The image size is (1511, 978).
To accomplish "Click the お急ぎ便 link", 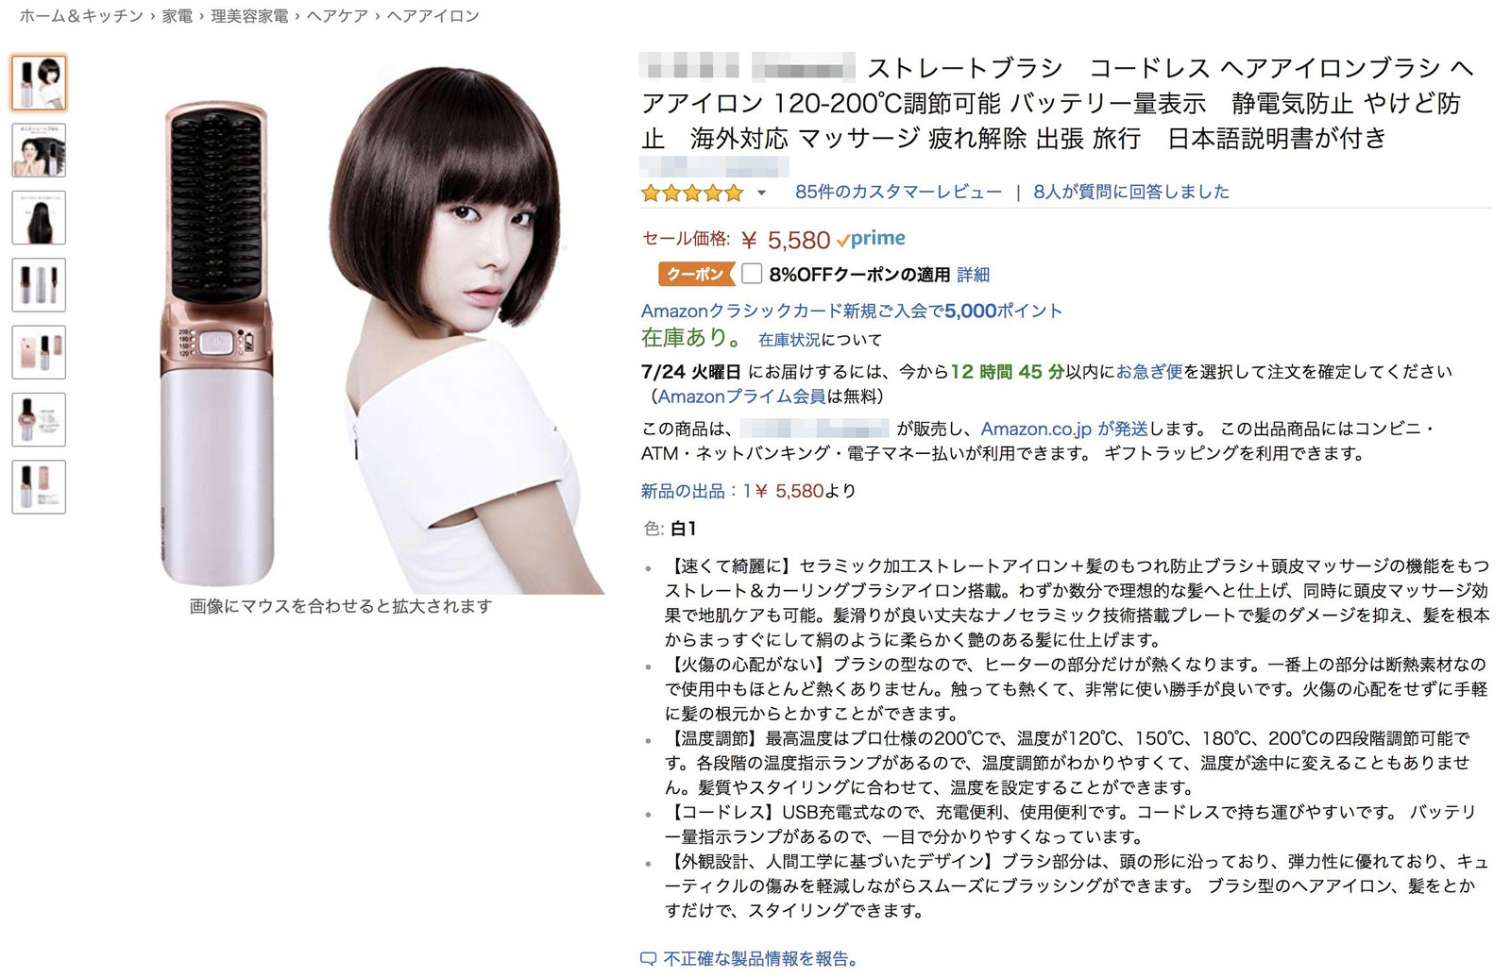I will [x=1149, y=372].
